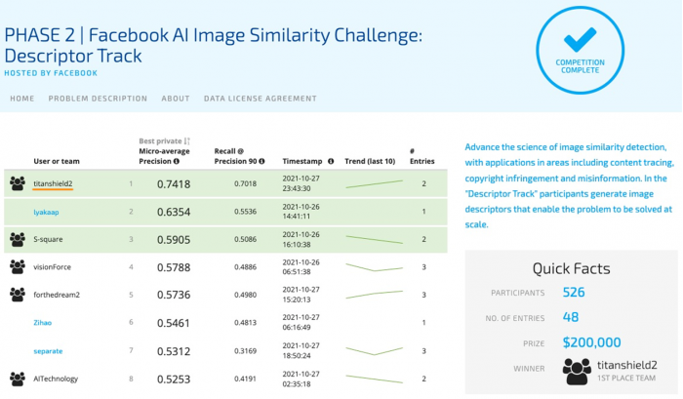
Task: Click the Competition Complete checkmark badge
Action: point(580,50)
